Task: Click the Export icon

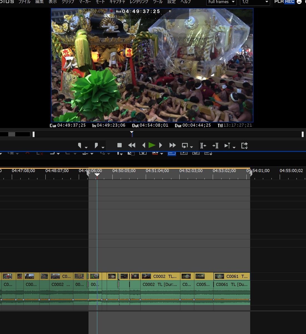Action: pos(244,145)
